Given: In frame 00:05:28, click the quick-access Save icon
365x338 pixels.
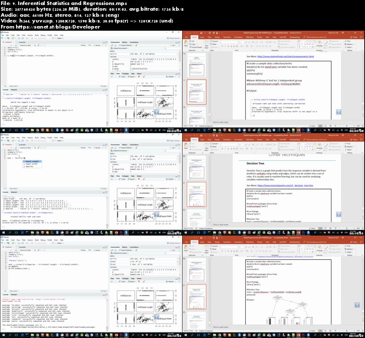Looking at the screenshot, I should [x=201, y=33].
